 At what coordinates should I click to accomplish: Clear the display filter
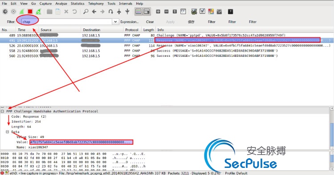coord(150,22)
